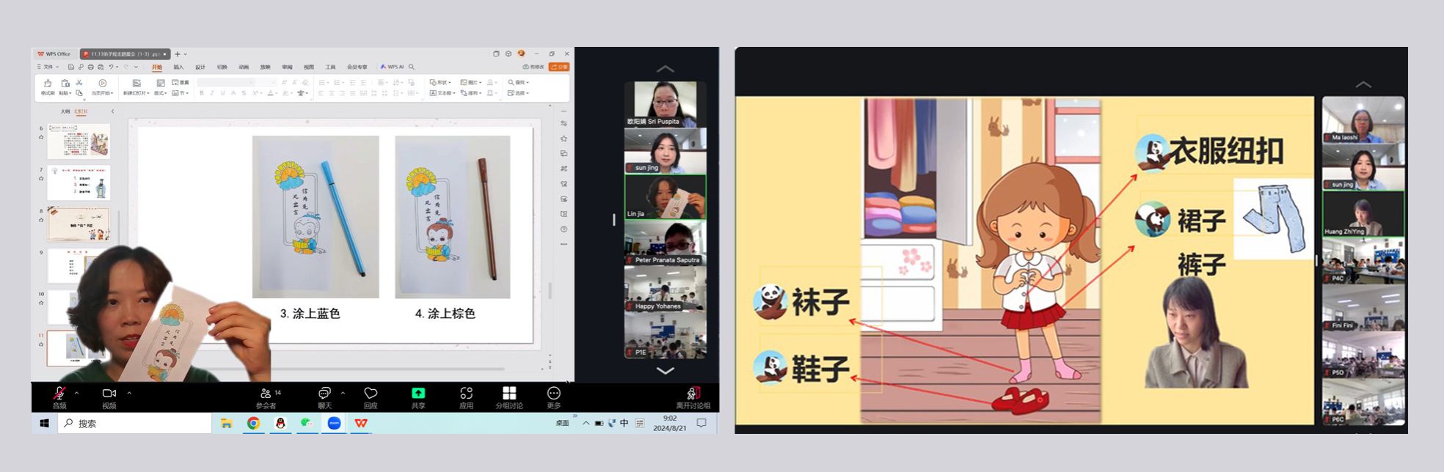
Task: Expand the audio options arrow
Action: pyautogui.click(x=76, y=393)
